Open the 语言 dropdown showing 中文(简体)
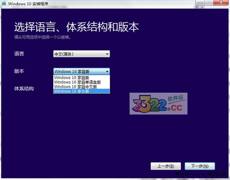 point(82,54)
